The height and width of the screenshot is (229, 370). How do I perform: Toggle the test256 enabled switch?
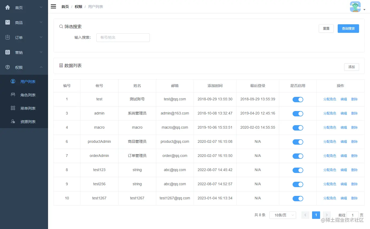(x=298, y=184)
